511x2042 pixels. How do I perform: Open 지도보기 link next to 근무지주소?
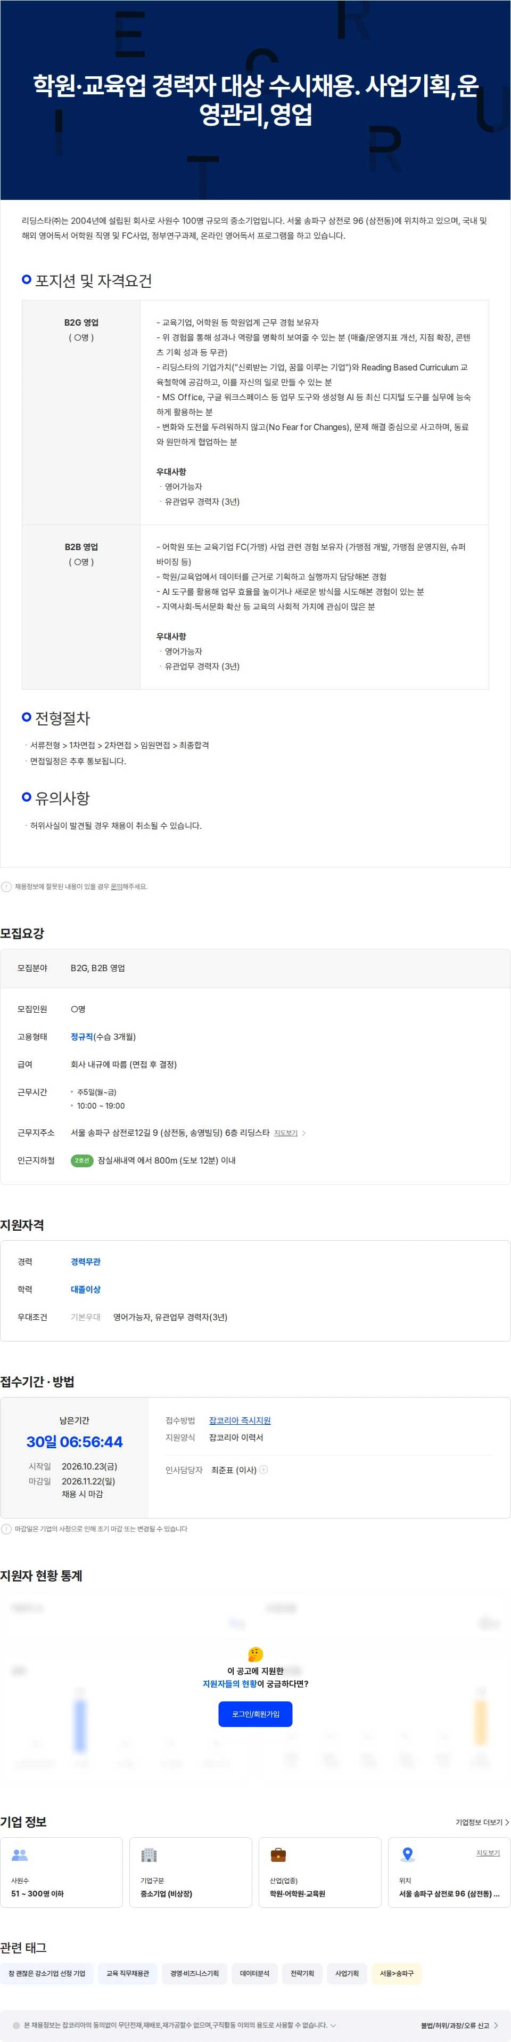285,1133
